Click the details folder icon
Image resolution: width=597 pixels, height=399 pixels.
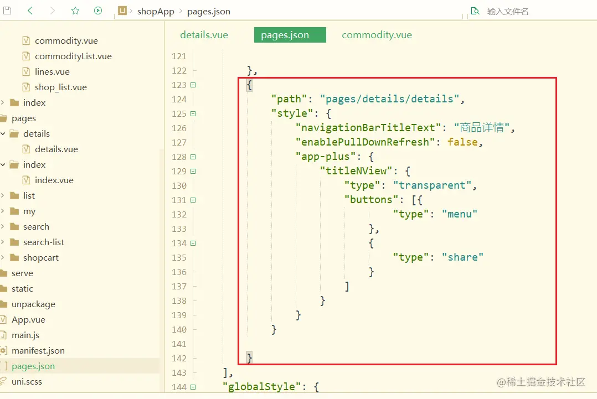tap(14, 133)
